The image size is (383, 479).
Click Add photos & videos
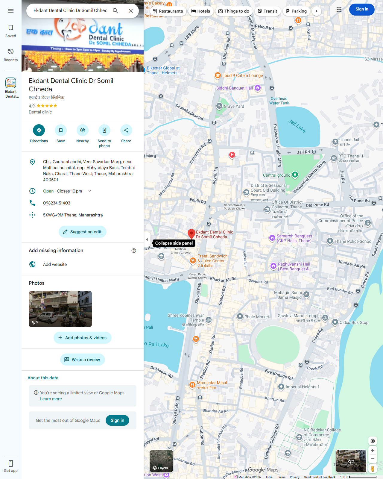(x=83, y=338)
